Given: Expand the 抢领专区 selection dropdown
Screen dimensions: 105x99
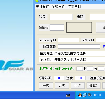Looking at the screenshot, I should (72, 60).
